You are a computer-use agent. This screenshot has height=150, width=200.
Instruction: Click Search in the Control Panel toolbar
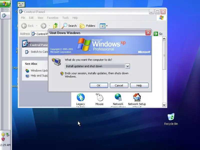(69, 26)
